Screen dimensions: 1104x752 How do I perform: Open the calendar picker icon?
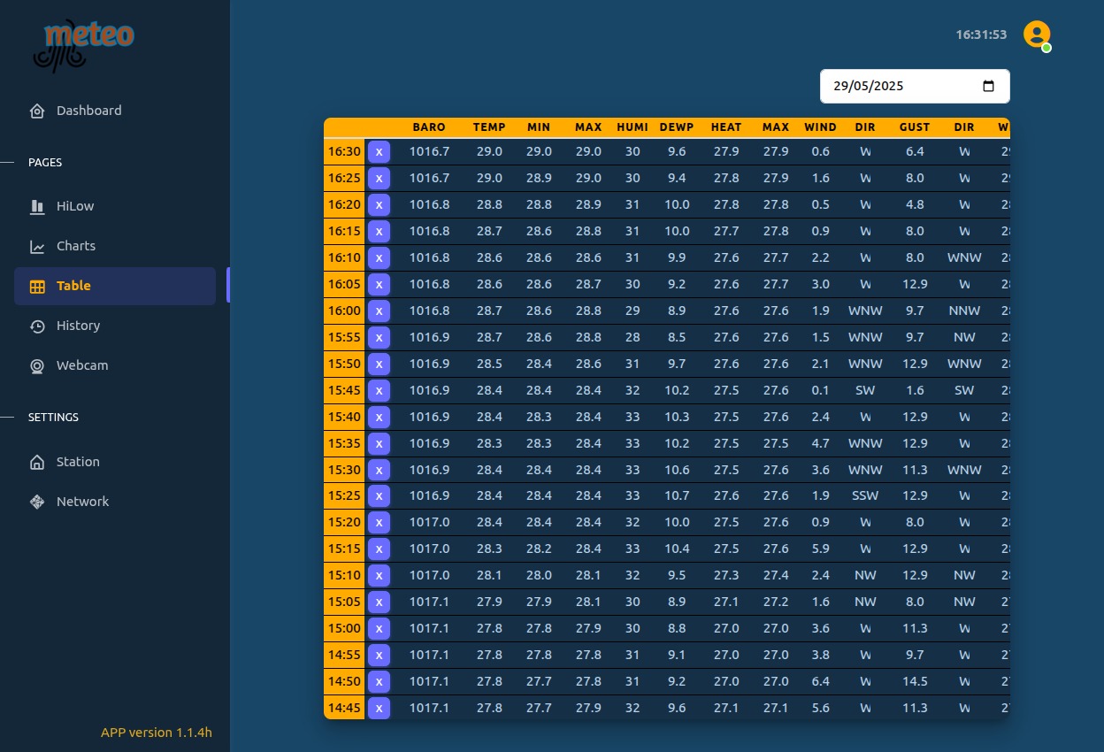(989, 87)
